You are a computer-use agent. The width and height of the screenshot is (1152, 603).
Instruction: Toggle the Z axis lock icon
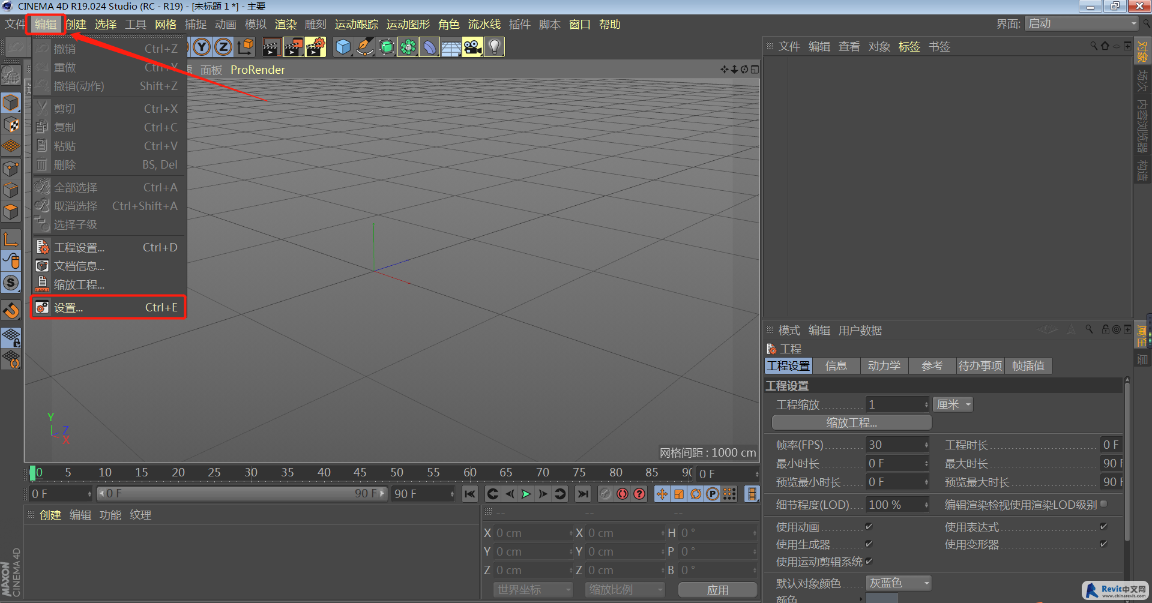[223, 47]
